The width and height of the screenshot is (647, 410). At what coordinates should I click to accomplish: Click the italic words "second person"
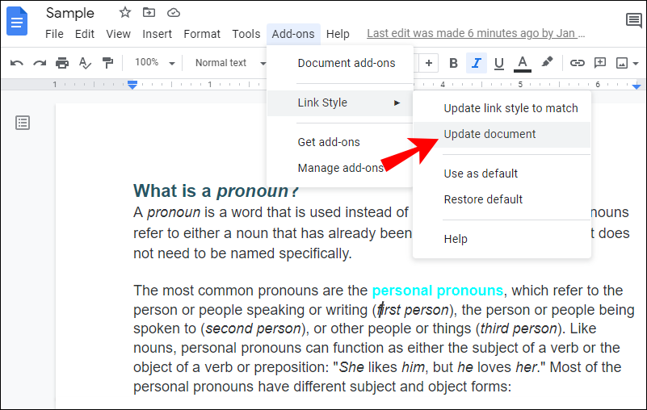tap(253, 328)
